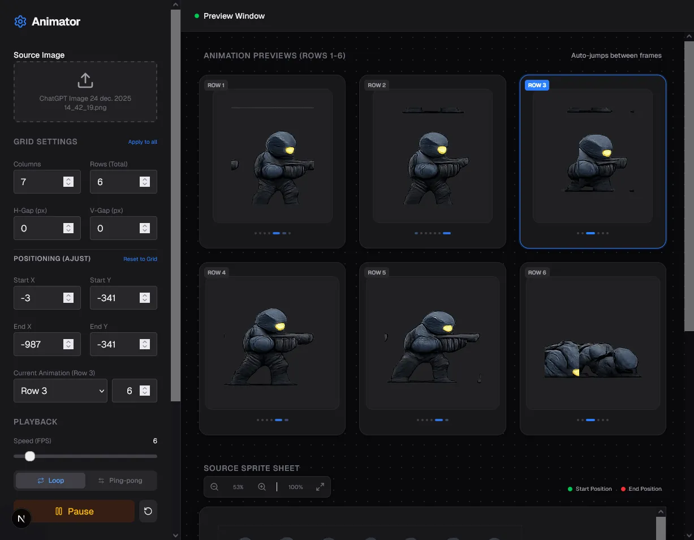Zoom out using the magnifier-minus icon
This screenshot has width=694, height=540.
pyautogui.click(x=215, y=486)
